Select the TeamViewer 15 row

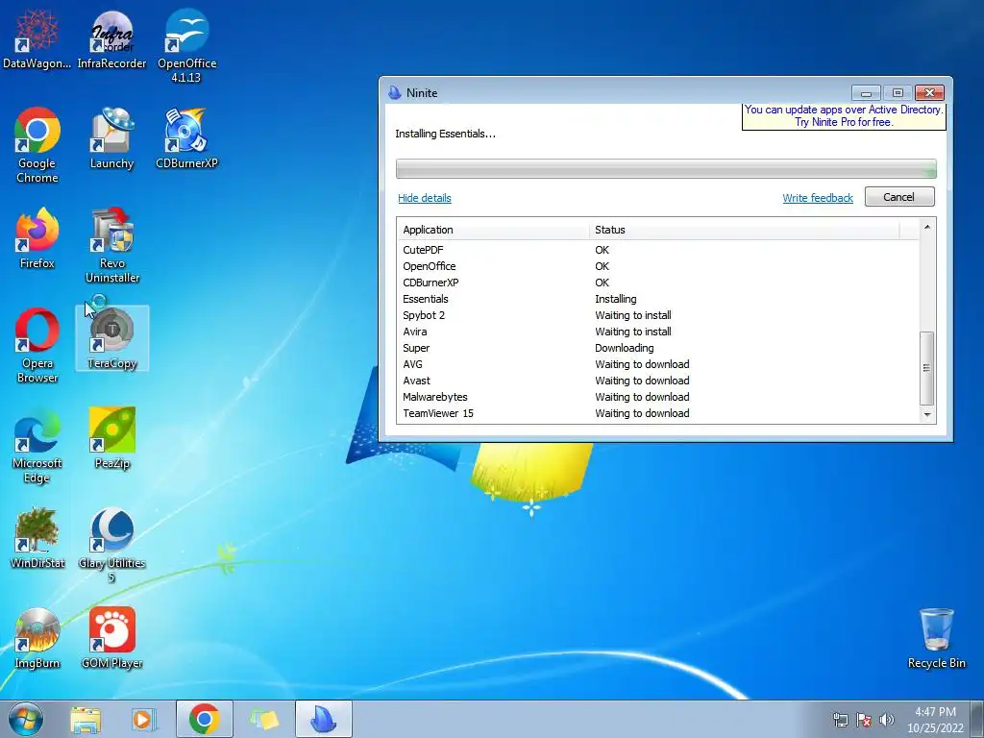click(657, 413)
